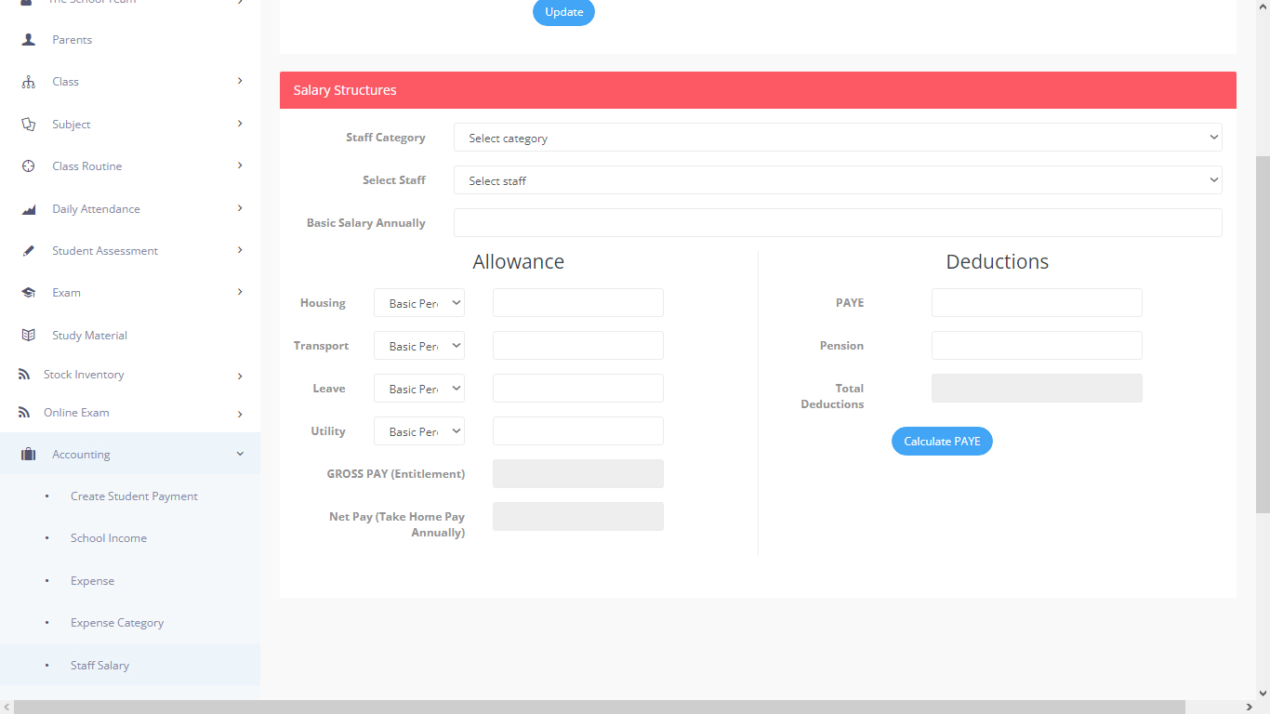This screenshot has height=714, width=1270.
Task: Click the Daily Attendance chart icon
Action: tap(27, 208)
